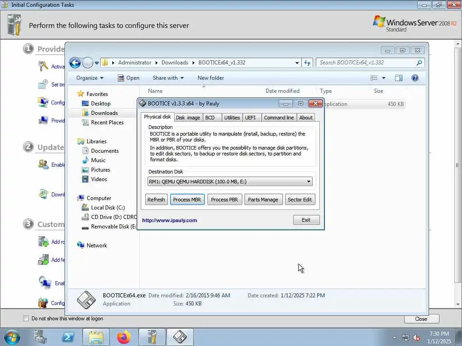Go back in Explorer window

tap(75, 63)
